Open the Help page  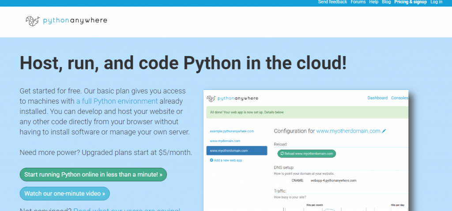click(x=374, y=2)
